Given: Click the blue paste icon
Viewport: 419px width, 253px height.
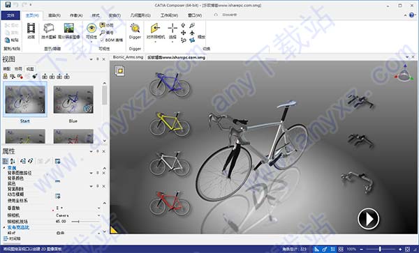Looking at the screenshot, I should (x=8, y=40).
